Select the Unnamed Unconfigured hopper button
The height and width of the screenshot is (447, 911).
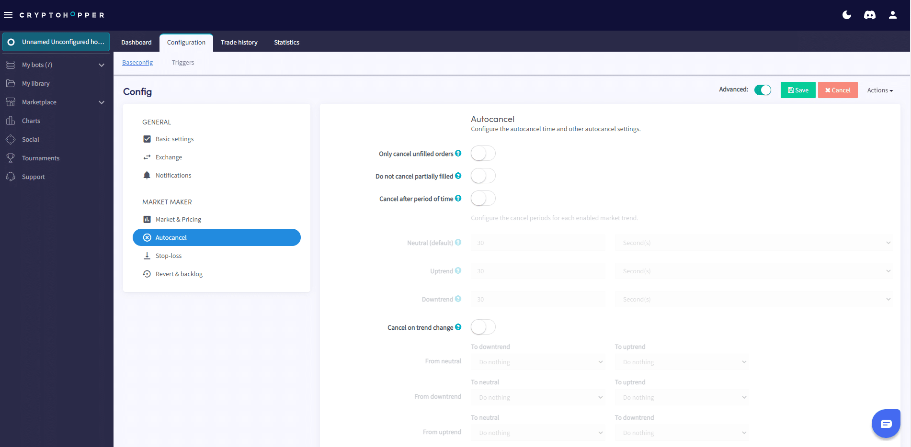(x=56, y=42)
